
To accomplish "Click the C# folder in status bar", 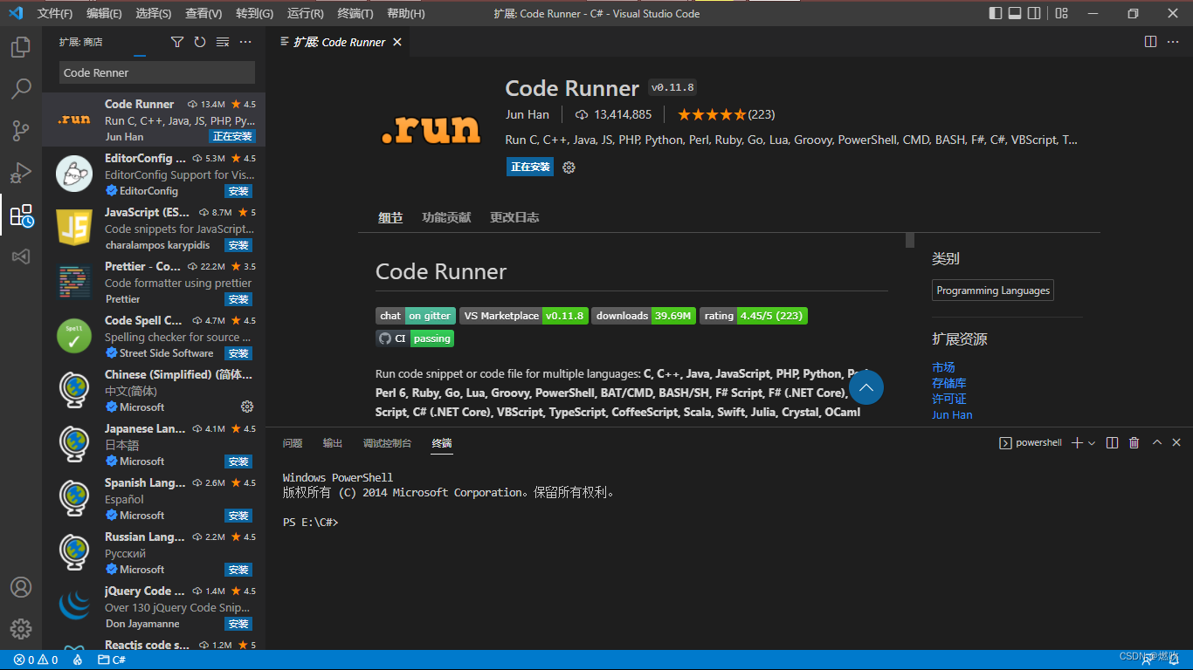I will point(112,660).
